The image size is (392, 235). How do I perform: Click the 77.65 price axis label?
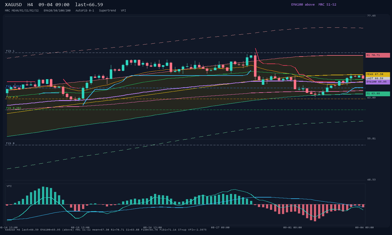click(372, 16)
